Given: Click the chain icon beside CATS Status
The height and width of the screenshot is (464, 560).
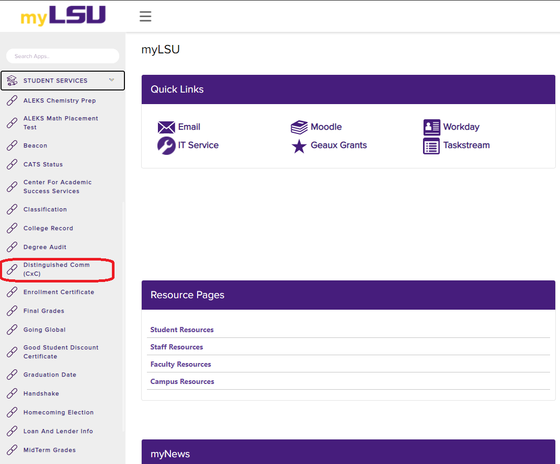Looking at the screenshot, I should [12, 164].
